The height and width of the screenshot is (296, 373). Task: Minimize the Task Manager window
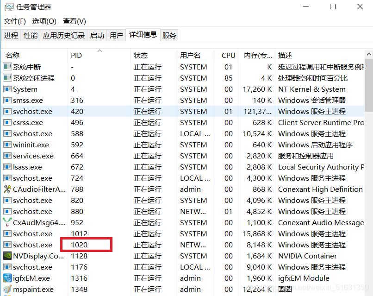tap(306, 6)
